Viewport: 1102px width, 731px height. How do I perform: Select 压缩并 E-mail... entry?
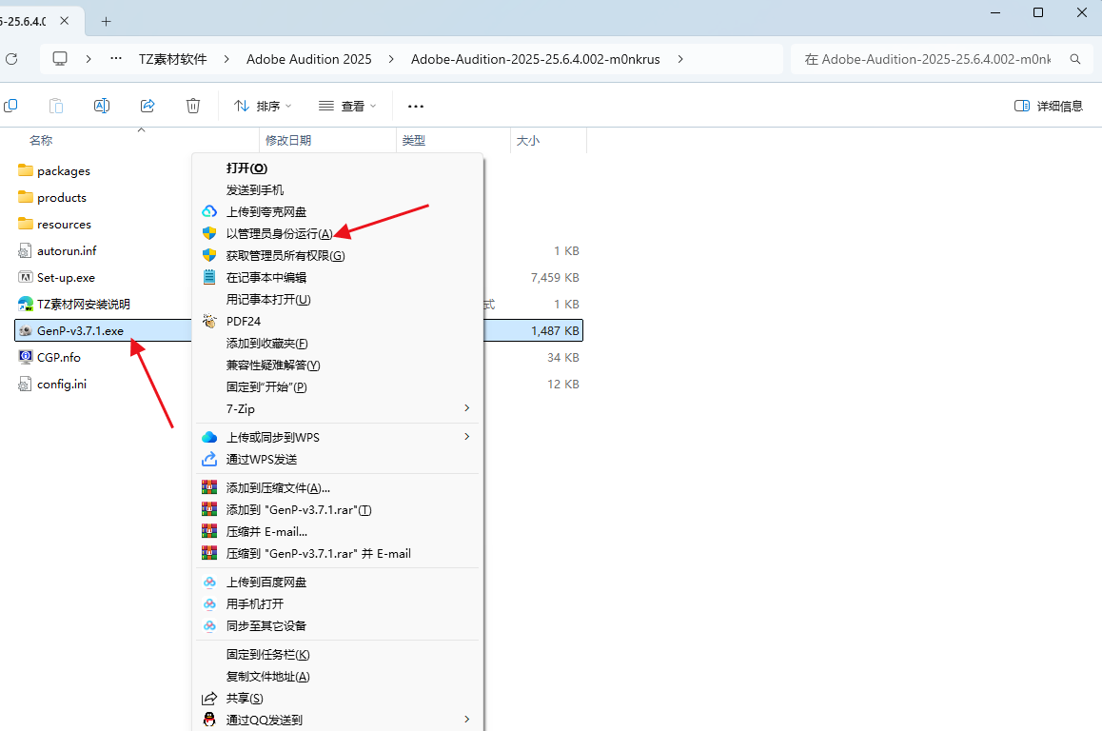tap(338, 531)
